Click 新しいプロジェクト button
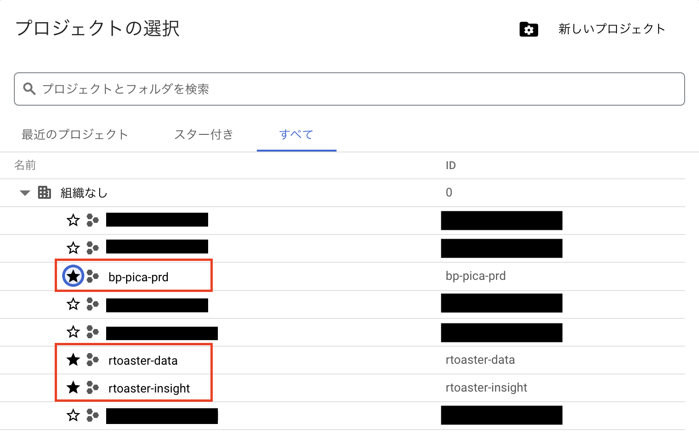The width and height of the screenshot is (699, 443). pyautogui.click(x=611, y=29)
